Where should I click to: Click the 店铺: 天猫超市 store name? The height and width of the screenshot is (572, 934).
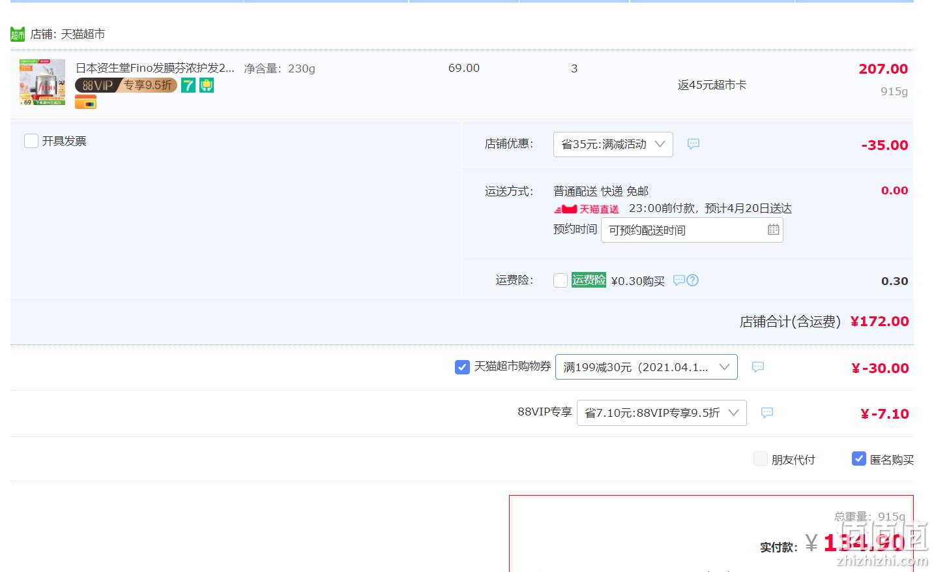tap(68, 34)
